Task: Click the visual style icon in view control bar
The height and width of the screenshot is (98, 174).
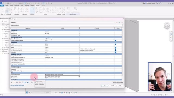Action: (x=62, y=93)
